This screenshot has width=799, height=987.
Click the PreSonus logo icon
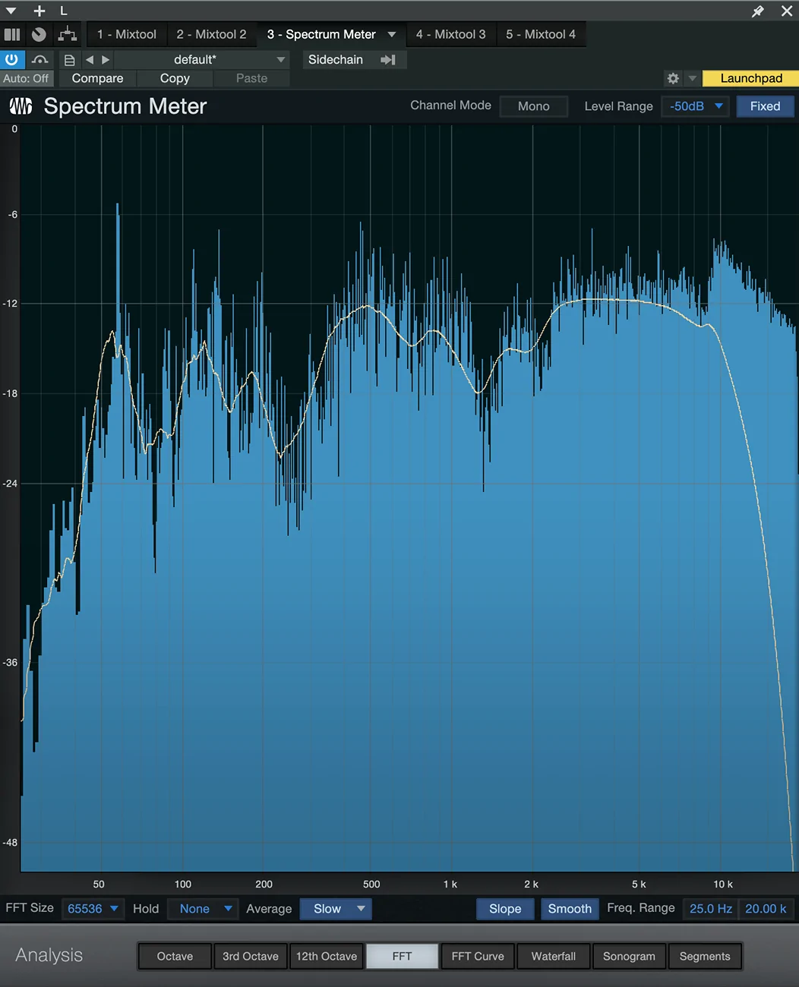pyautogui.click(x=21, y=106)
